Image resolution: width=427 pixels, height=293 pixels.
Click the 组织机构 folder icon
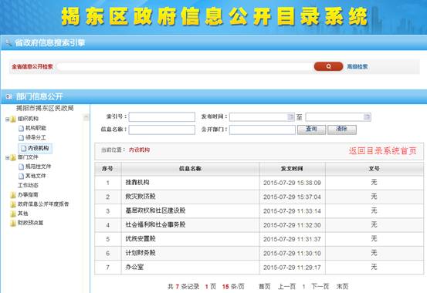(13, 119)
